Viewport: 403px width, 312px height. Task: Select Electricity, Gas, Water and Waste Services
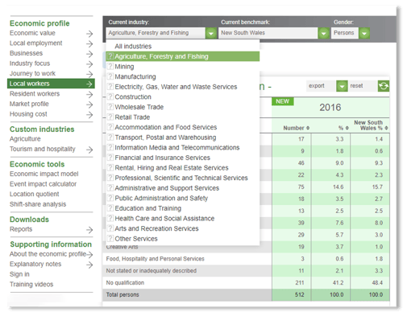(x=176, y=87)
